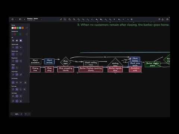Select the Rectangle shape tool

(69, 19)
